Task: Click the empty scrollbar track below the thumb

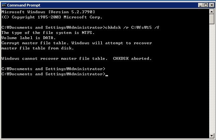Action: click(211, 79)
